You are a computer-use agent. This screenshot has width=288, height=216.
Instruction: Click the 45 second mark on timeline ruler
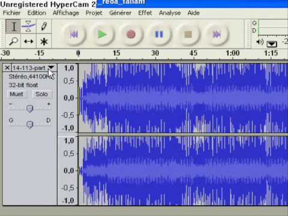click(x=193, y=53)
